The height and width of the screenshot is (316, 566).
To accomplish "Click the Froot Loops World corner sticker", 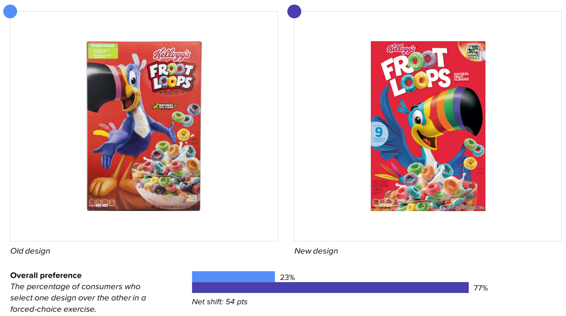I will point(473,51).
